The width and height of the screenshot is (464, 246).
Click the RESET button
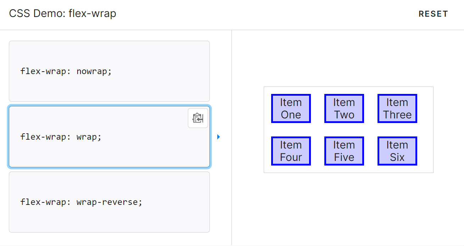point(433,14)
